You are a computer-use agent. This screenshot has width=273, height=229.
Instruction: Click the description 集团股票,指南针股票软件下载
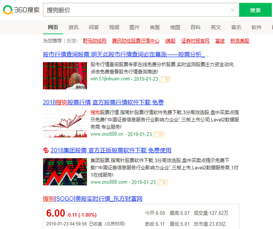[164, 167]
